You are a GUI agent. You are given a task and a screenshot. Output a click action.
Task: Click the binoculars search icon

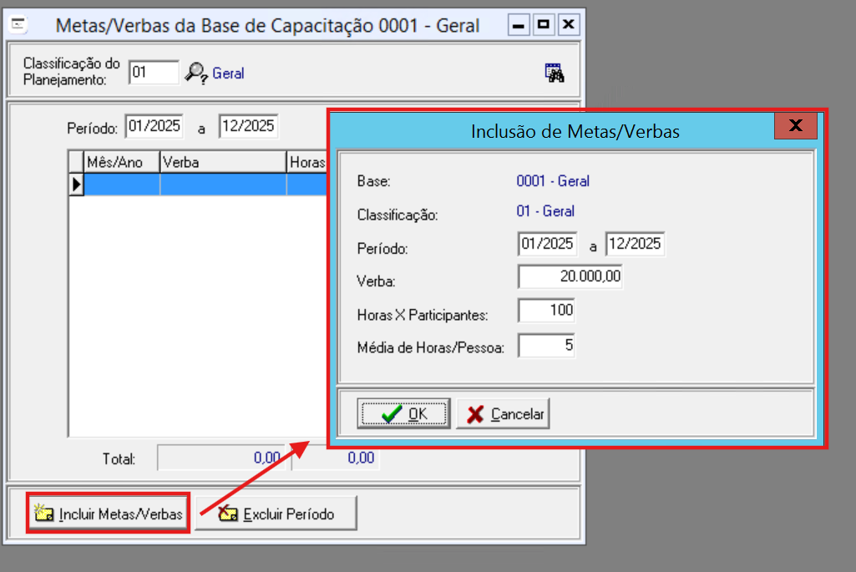[555, 73]
